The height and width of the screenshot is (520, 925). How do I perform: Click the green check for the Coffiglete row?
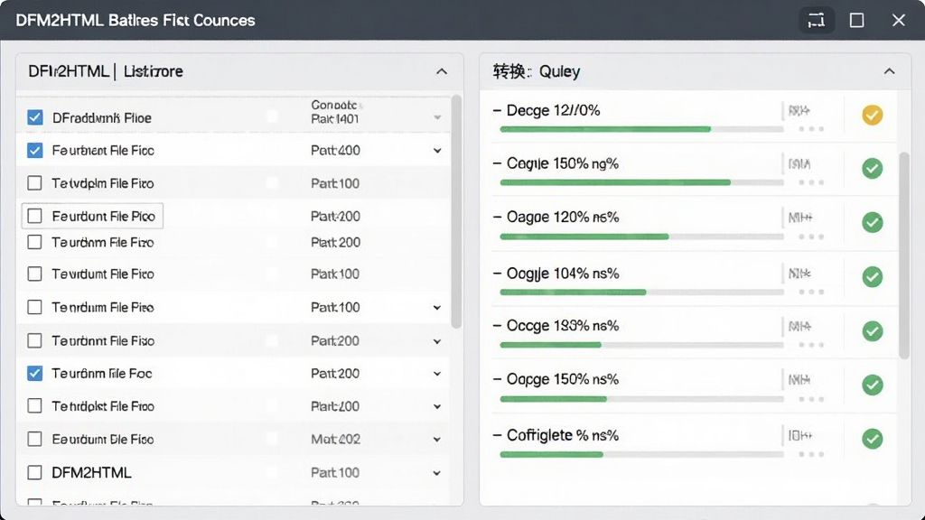(x=872, y=439)
